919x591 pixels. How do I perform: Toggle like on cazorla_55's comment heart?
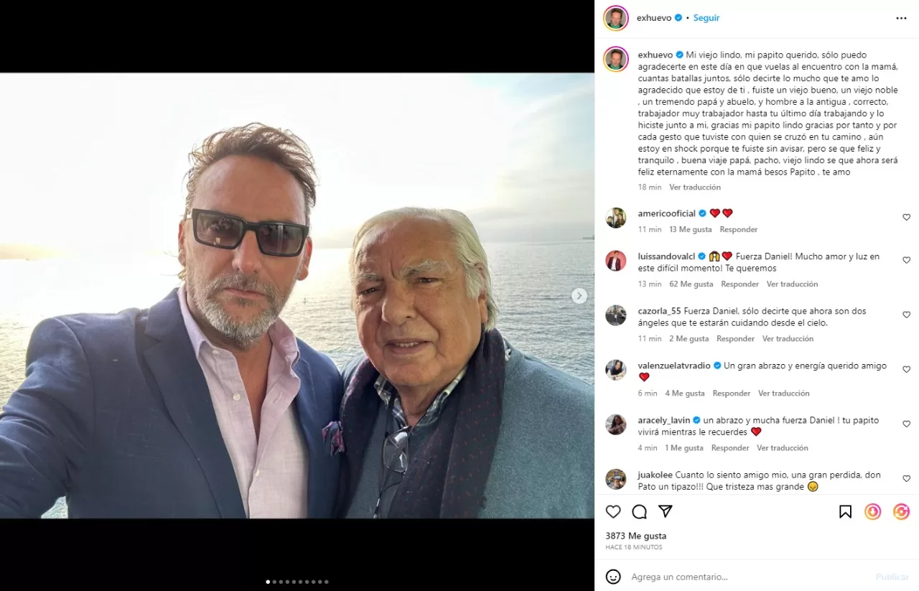click(x=906, y=315)
